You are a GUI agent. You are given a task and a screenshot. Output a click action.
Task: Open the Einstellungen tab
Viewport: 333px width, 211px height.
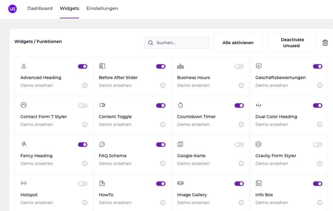(102, 8)
